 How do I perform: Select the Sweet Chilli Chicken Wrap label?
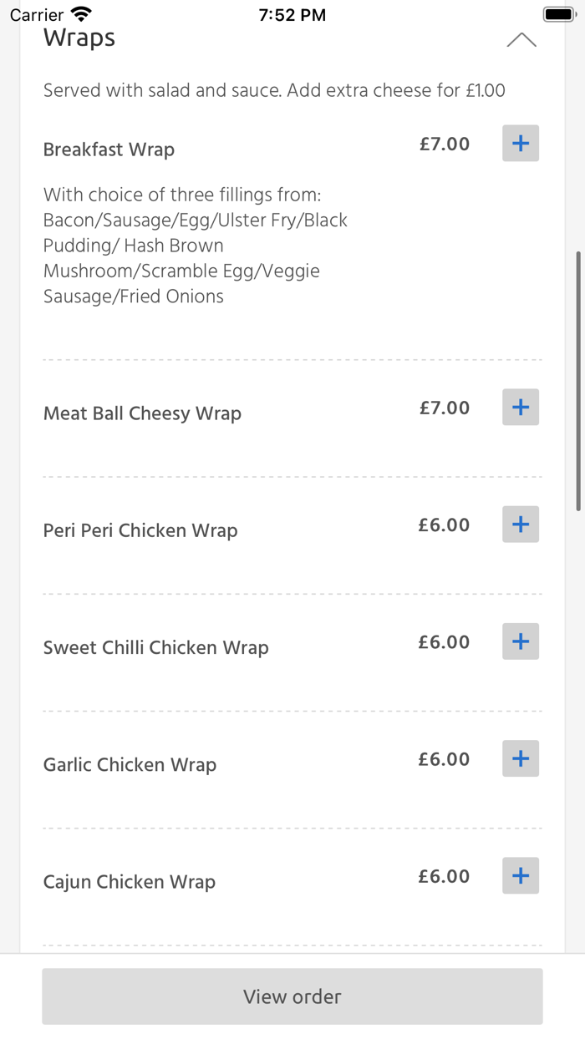pos(155,647)
